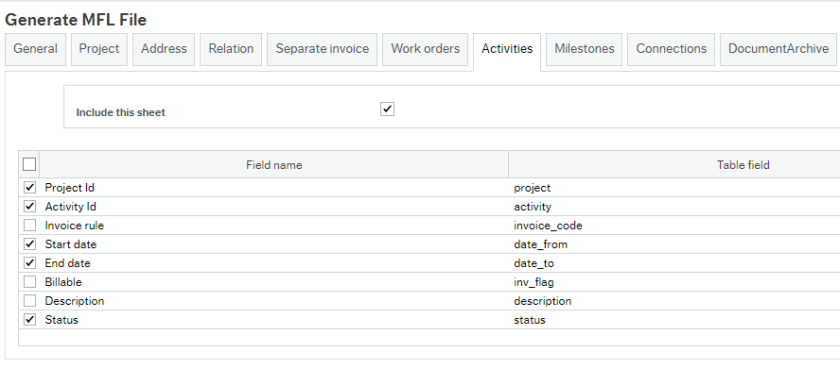Select the Activity Id field name
Image resolution: width=840 pixels, height=369 pixels.
71,207
